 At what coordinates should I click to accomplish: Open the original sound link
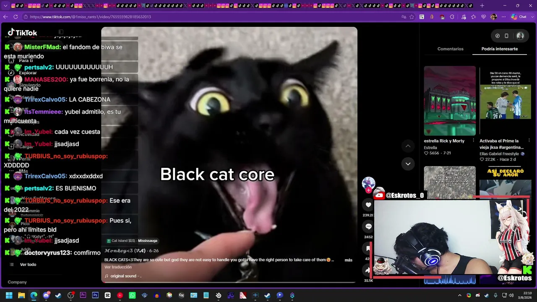tap(123, 276)
